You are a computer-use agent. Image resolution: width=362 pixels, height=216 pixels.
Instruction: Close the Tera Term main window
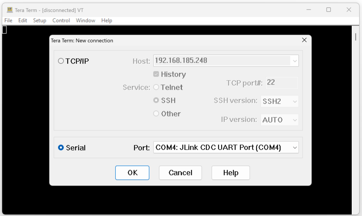click(x=349, y=10)
